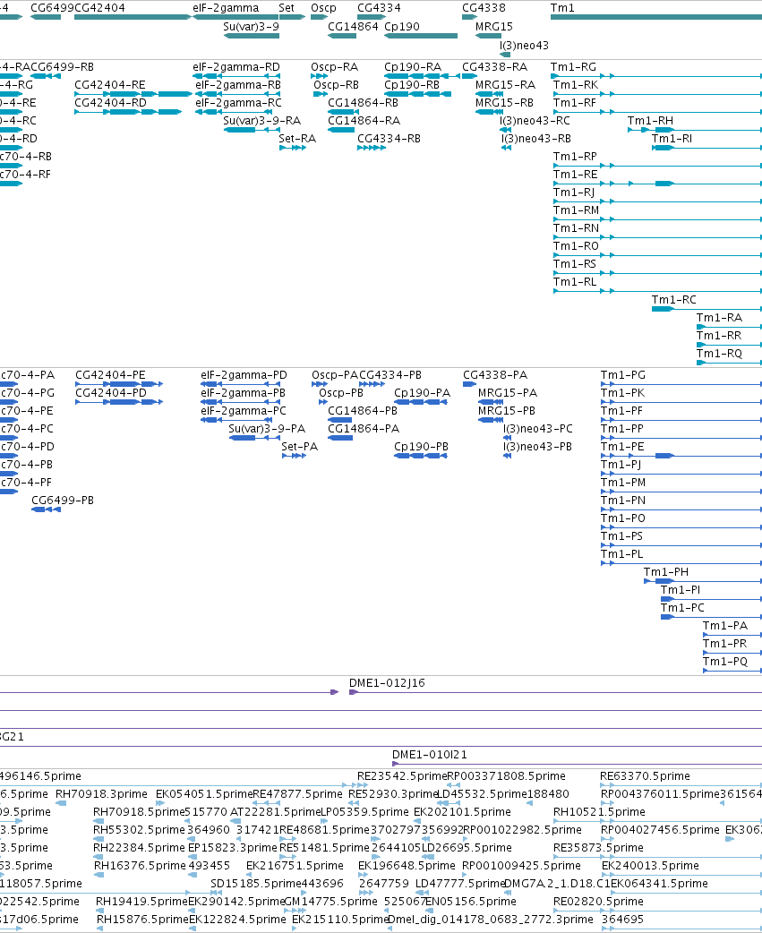
Task: Click EST GM14775.5prime
Action: point(330,902)
